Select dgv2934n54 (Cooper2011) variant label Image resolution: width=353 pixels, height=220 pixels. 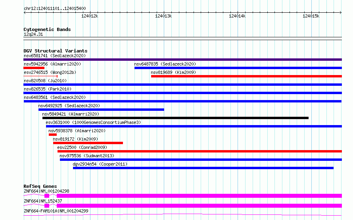point(100,164)
